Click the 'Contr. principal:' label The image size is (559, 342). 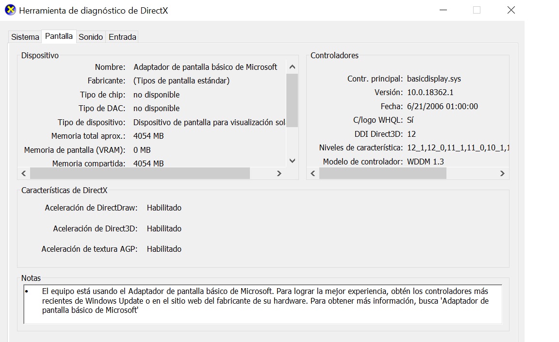coord(375,79)
